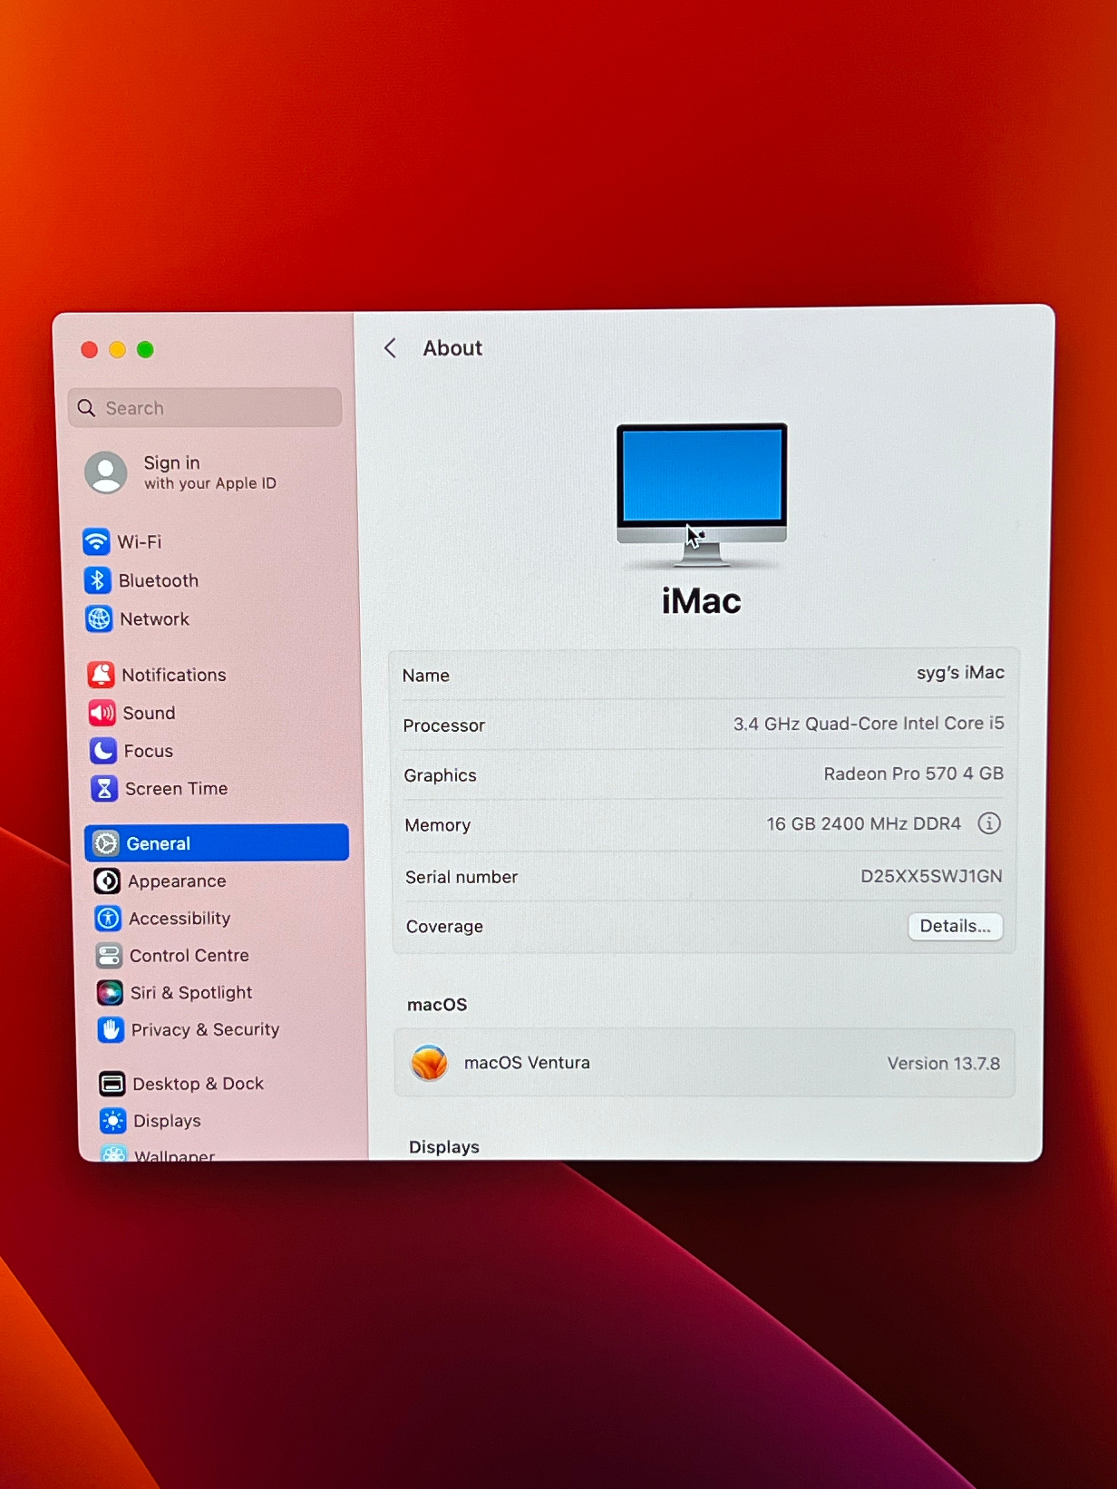
Task: Select Privacy & Security label
Action: 205,1029
